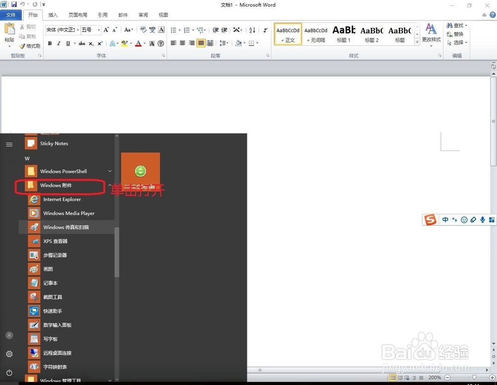
Task: Open the 文件 (File) menu
Action: [x=11, y=15]
